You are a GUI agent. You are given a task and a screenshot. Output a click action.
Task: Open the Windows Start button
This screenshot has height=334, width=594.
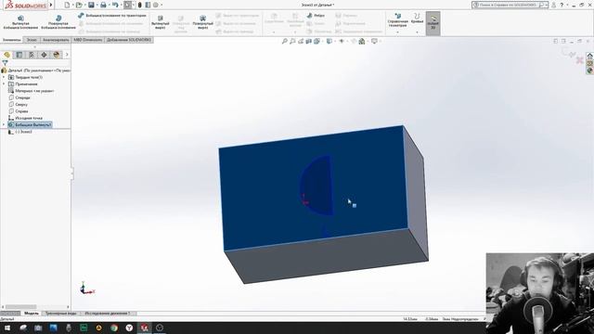pyautogui.click(x=7, y=328)
